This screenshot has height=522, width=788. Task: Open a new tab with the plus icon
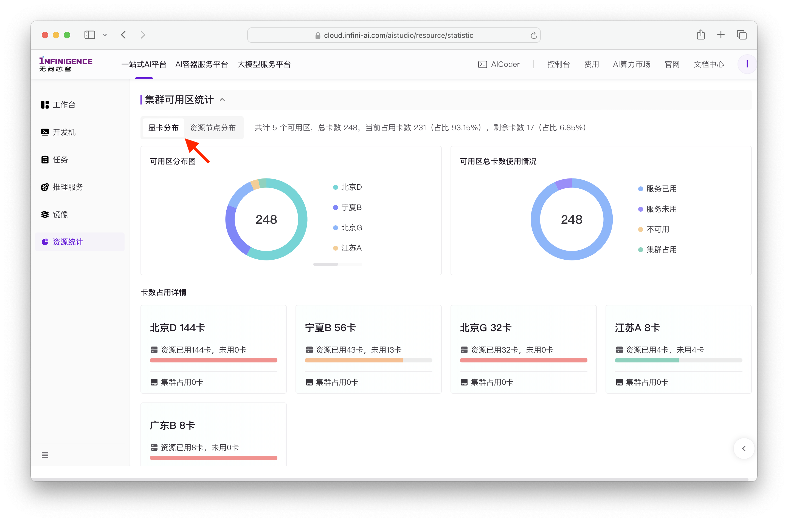(721, 35)
